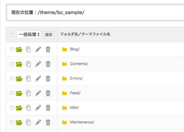The width and height of the screenshot is (184, 132).
Task: Copy the Contents folder
Action: click(28, 64)
